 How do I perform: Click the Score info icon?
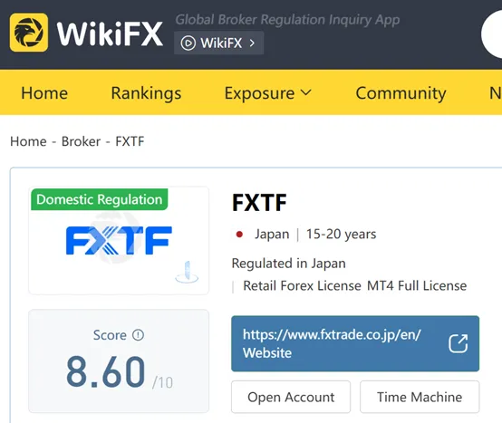coord(138,335)
